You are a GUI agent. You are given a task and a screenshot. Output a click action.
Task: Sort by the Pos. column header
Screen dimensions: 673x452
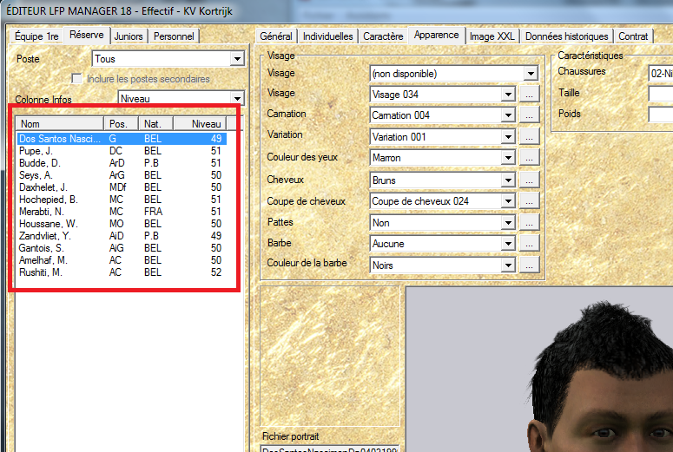pyautogui.click(x=121, y=123)
